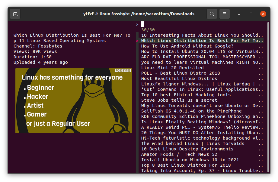This screenshot has height=182, width=278.
Task: Maximize the terminal window
Action: coord(251,14)
